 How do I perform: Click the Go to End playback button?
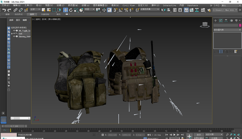(182, 135)
